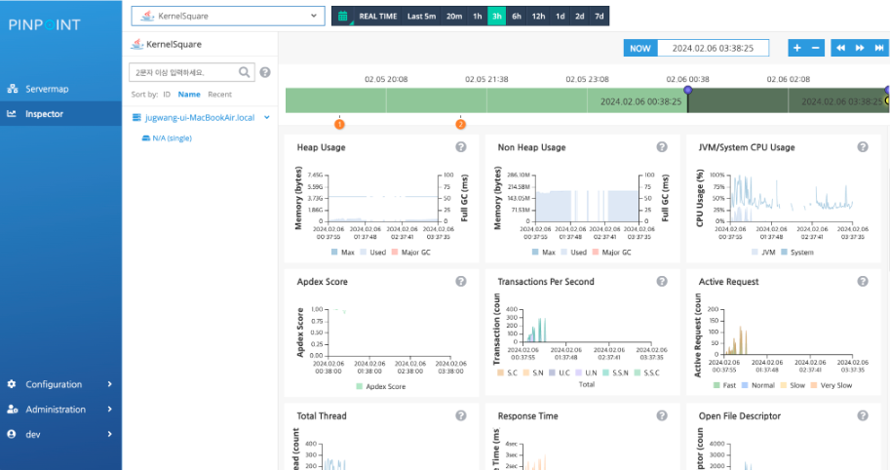Viewport: 890px width, 470px height.
Task: Collapse jugwang-ui-MacBookAir.local agent group chevron
Action: (x=267, y=117)
